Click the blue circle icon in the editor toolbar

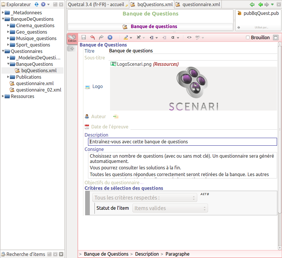click(x=110, y=37)
